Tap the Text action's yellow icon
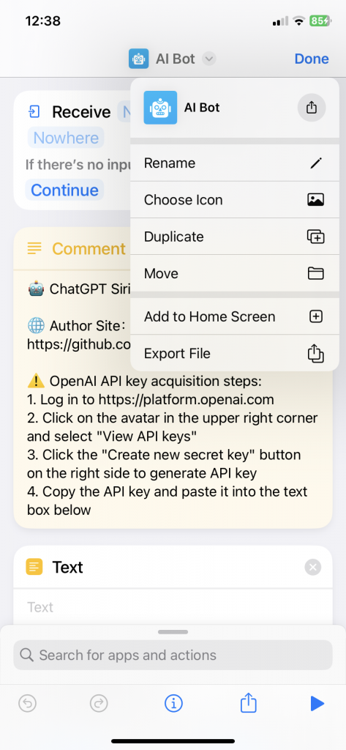The width and height of the screenshot is (346, 750). point(34,567)
